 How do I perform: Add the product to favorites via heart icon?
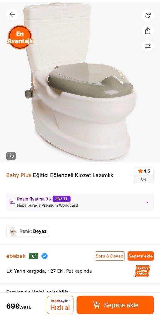[x=147, y=16]
